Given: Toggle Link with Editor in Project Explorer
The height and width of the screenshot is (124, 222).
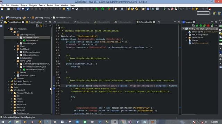Looking at the screenshot, I should pos(41,26).
